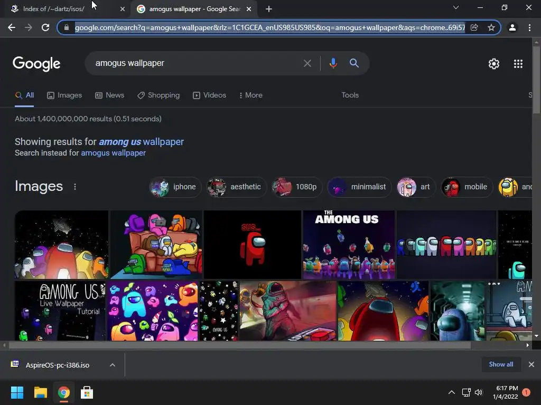541x405 pixels.
Task: Open Microsoft Store from the taskbar
Action: [87, 392]
